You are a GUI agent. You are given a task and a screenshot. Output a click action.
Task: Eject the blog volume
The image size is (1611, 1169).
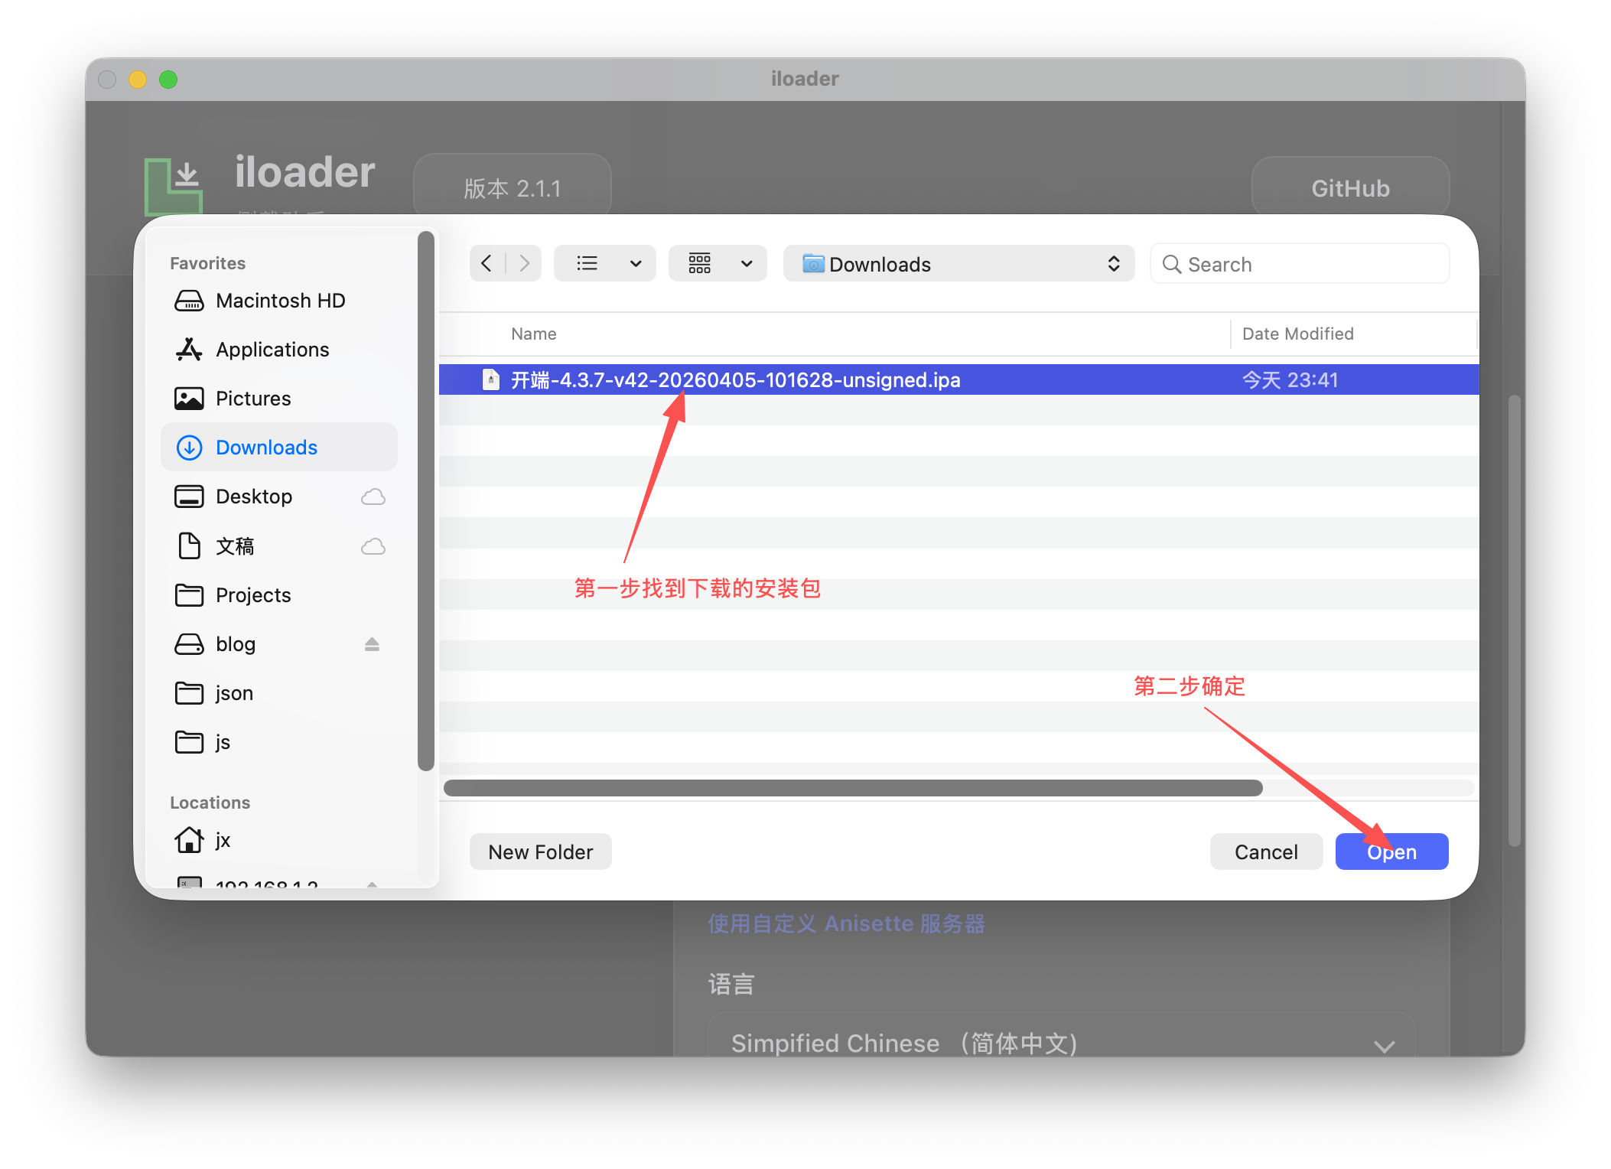372,644
